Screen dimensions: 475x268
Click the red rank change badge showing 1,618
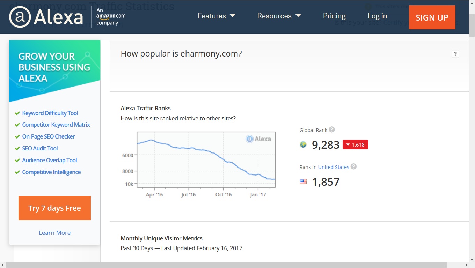pos(355,144)
